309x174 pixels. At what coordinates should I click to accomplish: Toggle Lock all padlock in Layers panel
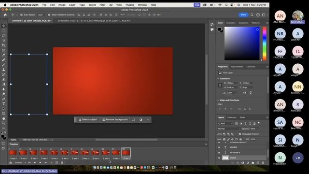coord(240,139)
